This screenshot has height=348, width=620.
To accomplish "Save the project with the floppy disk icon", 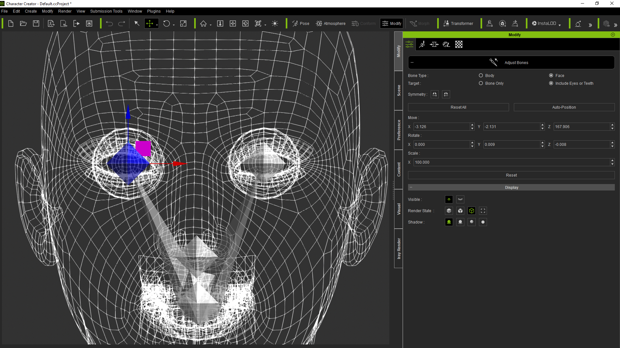I will [36, 23].
